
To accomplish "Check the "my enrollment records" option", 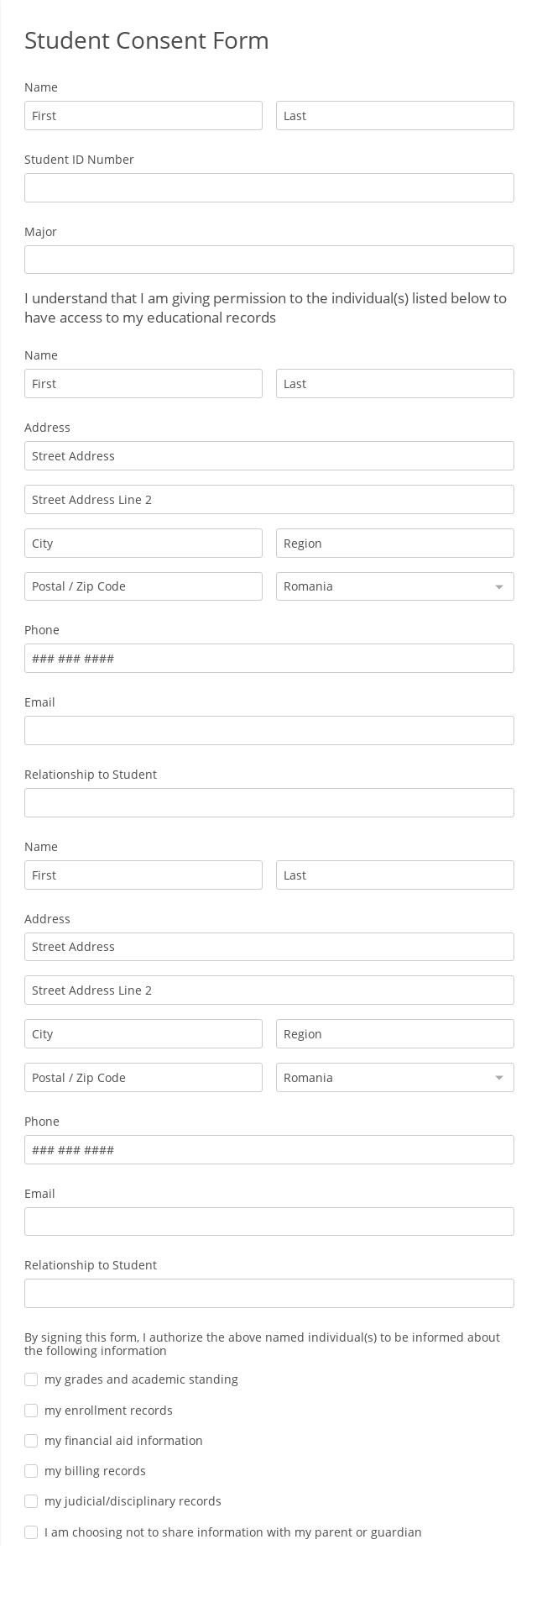I will (x=31, y=1410).
